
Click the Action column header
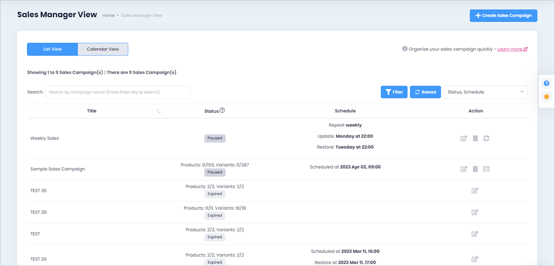[475, 111]
